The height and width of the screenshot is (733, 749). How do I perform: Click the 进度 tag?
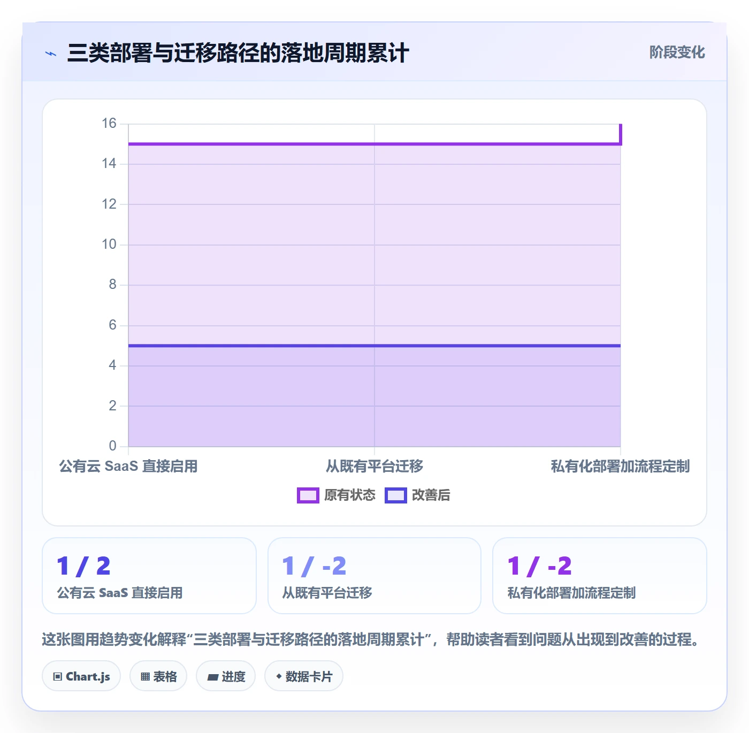[x=226, y=676]
